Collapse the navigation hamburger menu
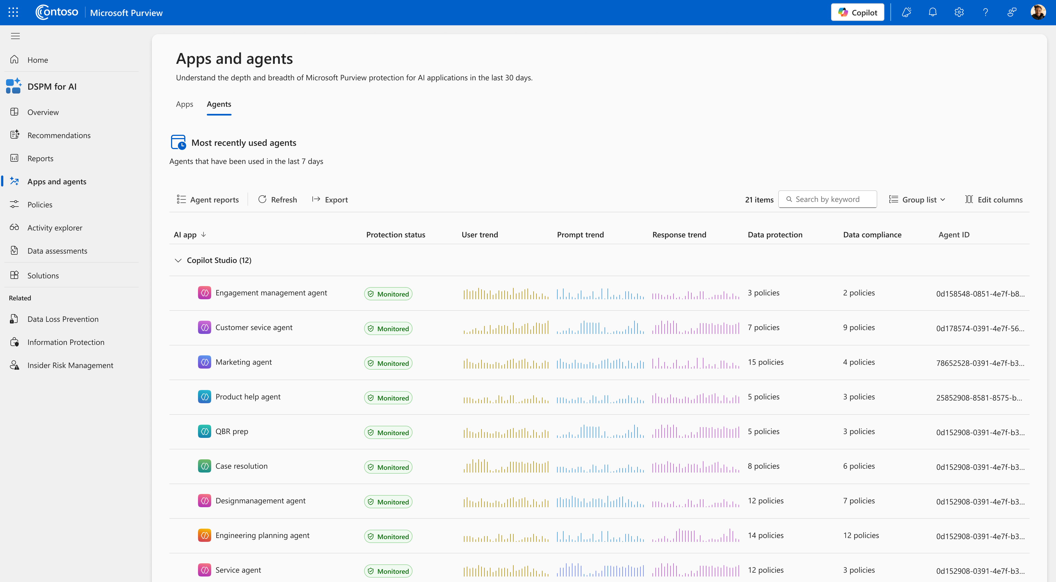Image resolution: width=1056 pixels, height=582 pixels. pyautogui.click(x=15, y=36)
